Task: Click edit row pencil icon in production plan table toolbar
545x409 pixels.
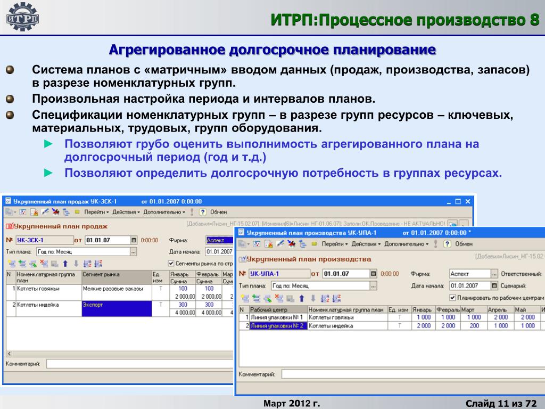Action: click(x=268, y=298)
